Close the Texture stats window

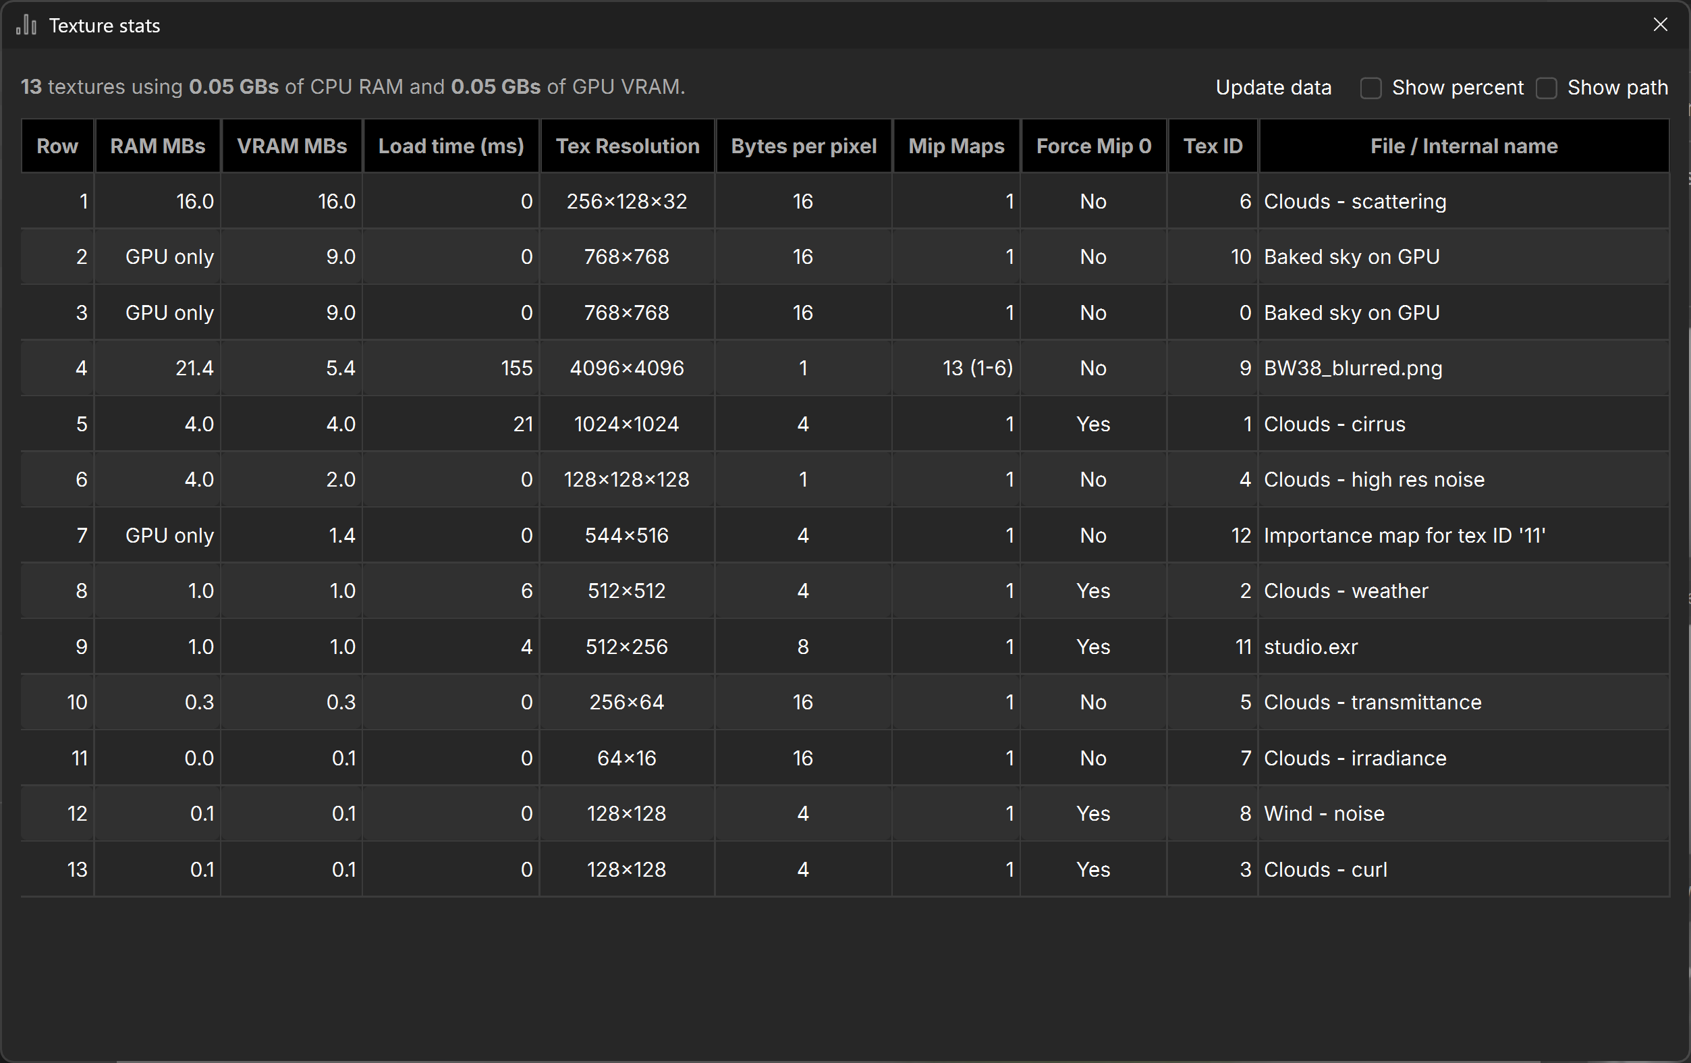tap(1660, 24)
